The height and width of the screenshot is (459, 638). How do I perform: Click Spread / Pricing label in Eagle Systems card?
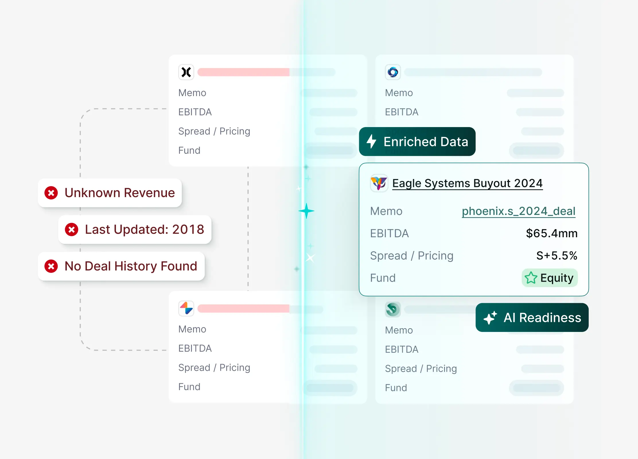click(x=412, y=256)
